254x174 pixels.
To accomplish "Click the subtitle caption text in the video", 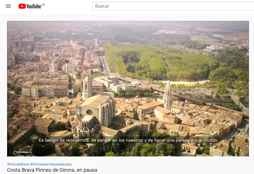I will point(128,140).
